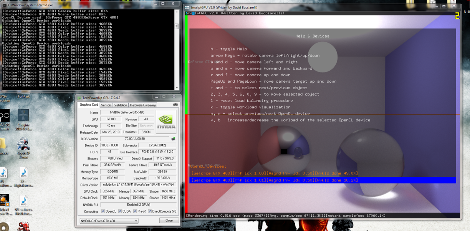
Task: Click the Close button in GPU-Z
Action: pyautogui.click(x=169, y=221)
